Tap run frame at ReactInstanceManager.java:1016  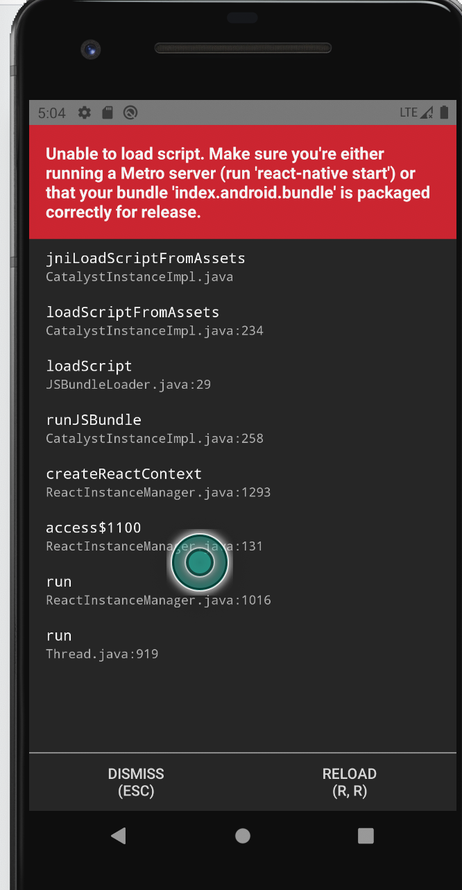(x=158, y=590)
